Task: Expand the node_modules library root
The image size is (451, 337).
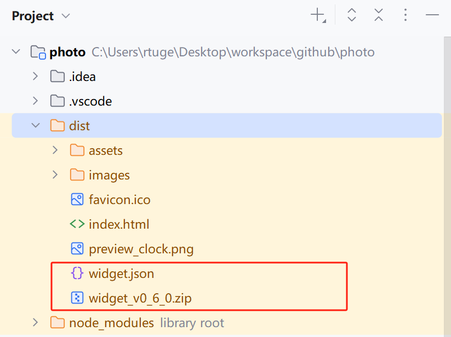Action: [36, 322]
